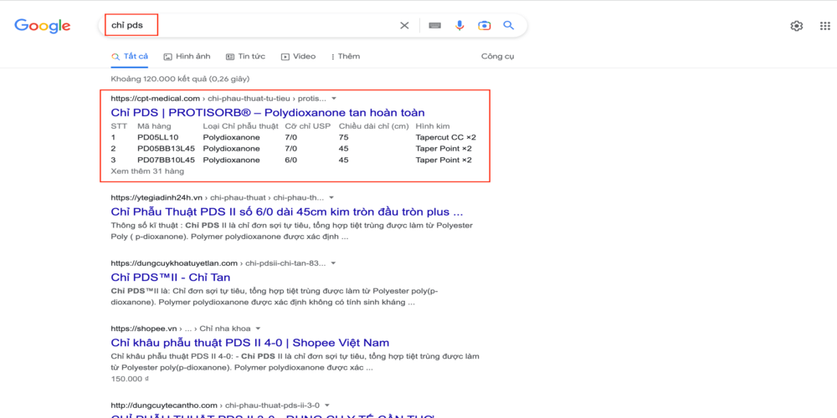Open the on-screen keyboard icon

click(434, 26)
